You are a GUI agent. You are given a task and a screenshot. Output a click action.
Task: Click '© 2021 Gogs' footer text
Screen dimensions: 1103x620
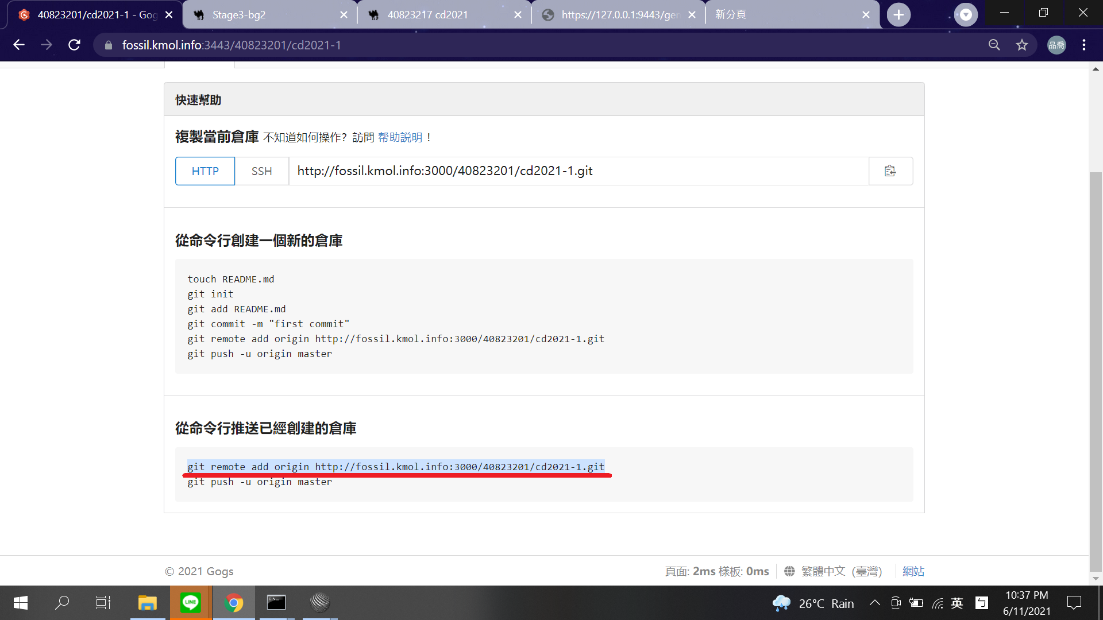pyautogui.click(x=199, y=571)
